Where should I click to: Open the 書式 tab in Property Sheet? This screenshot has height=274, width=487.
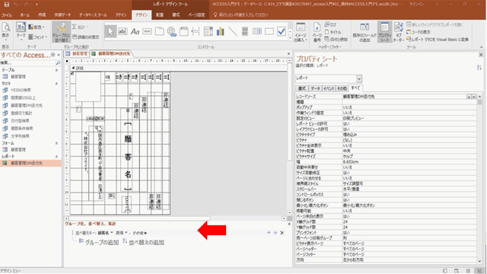(302, 88)
